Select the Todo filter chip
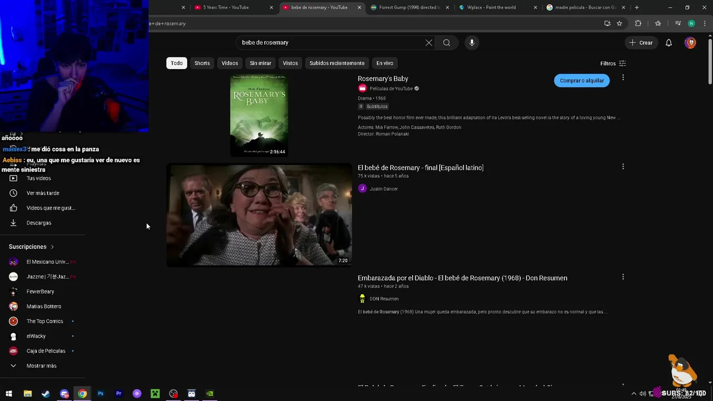Viewport: 713px width, 401px height. tap(177, 63)
